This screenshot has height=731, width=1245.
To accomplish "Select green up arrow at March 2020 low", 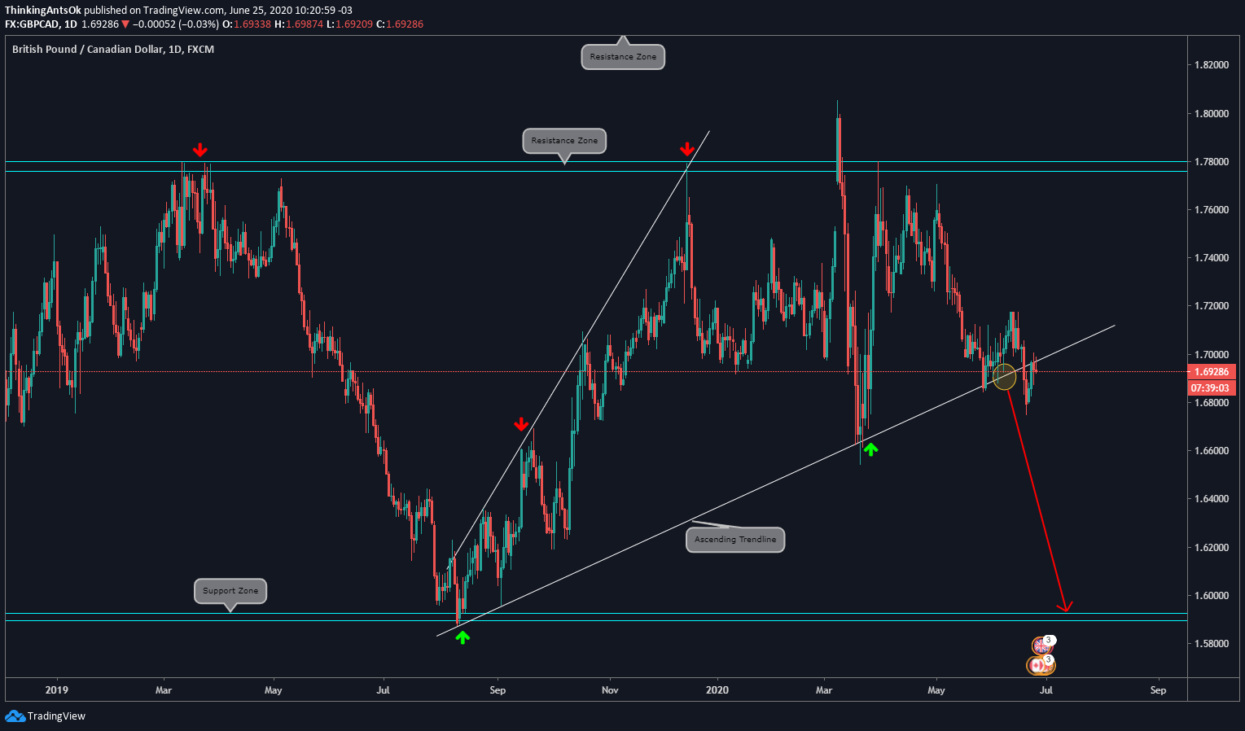I will click(x=870, y=449).
